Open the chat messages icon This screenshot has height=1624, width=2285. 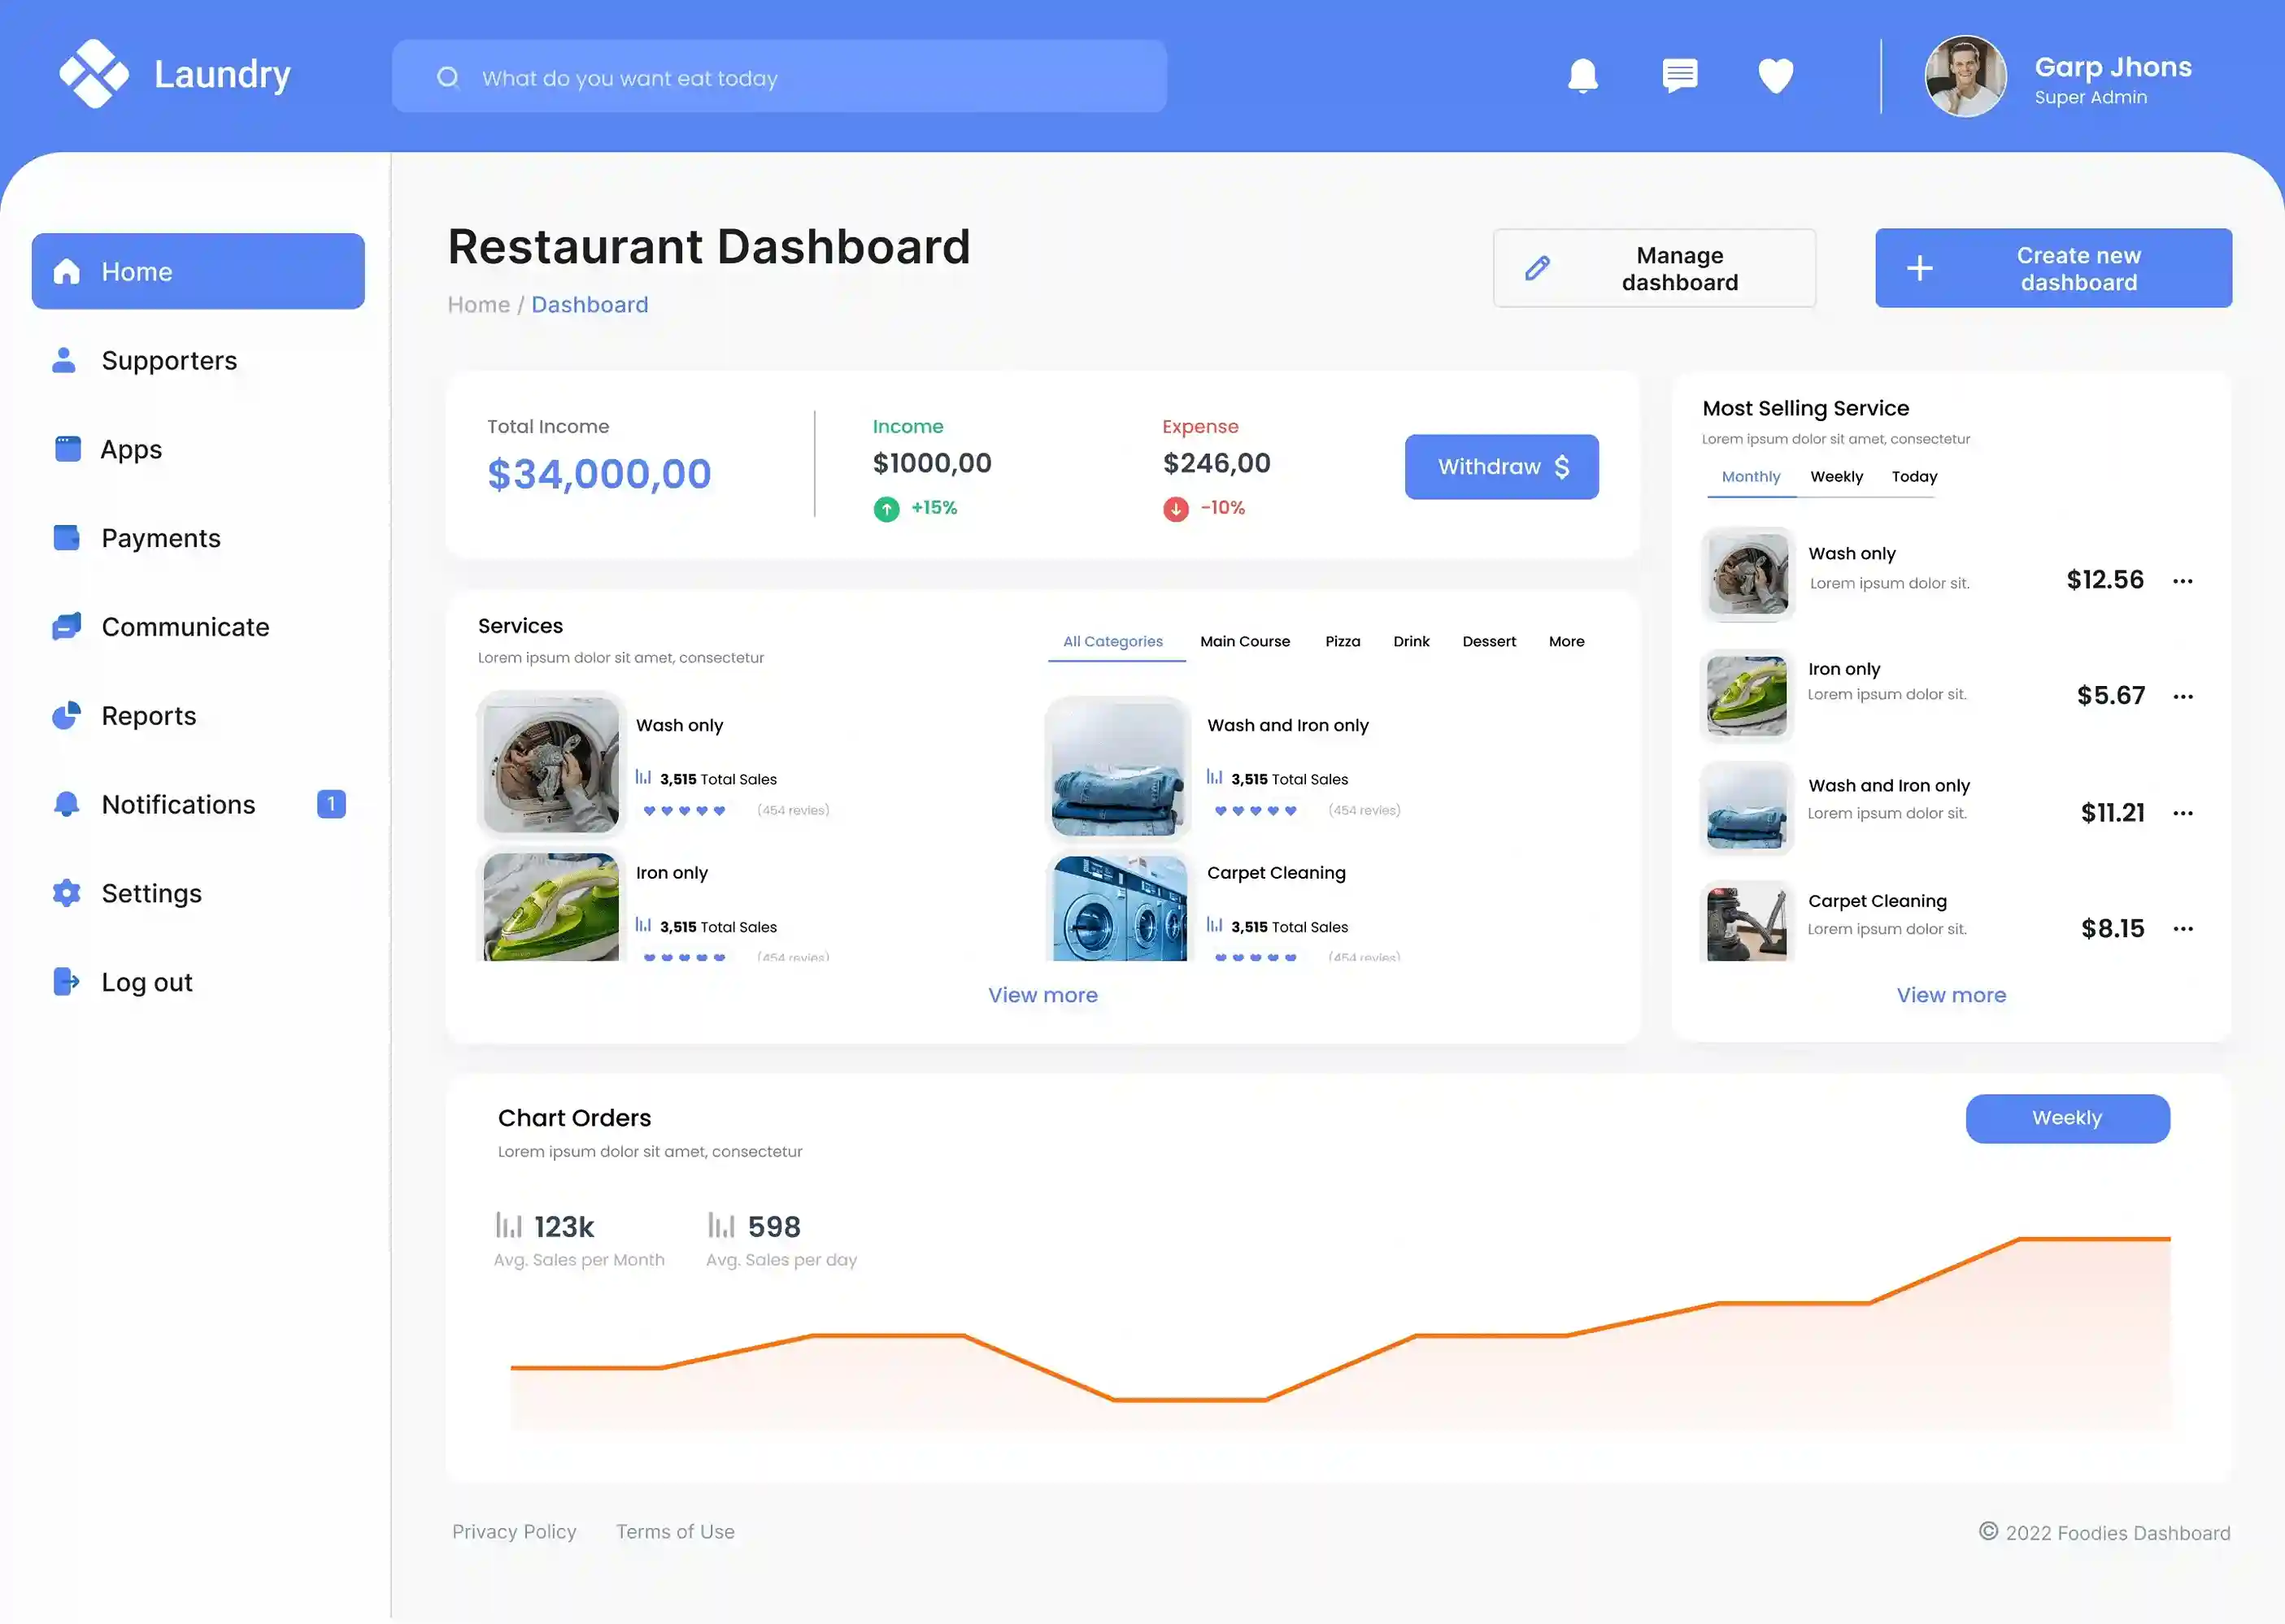click(1680, 75)
